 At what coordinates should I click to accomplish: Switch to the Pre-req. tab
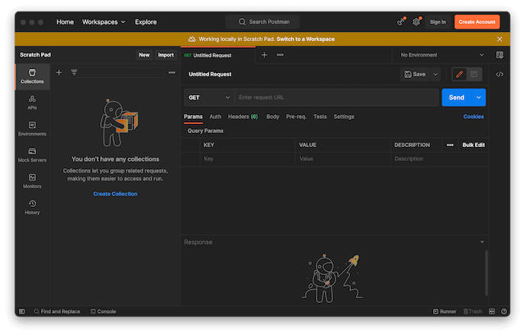pyautogui.click(x=296, y=117)
